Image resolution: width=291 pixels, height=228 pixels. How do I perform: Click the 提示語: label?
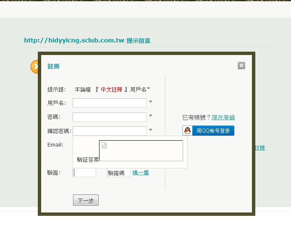pyautogui.click(x=57, y=89)
